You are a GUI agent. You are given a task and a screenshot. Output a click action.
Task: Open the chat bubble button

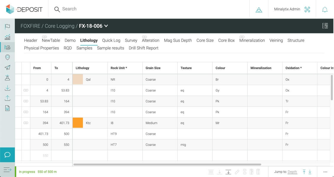coord(7,155)
